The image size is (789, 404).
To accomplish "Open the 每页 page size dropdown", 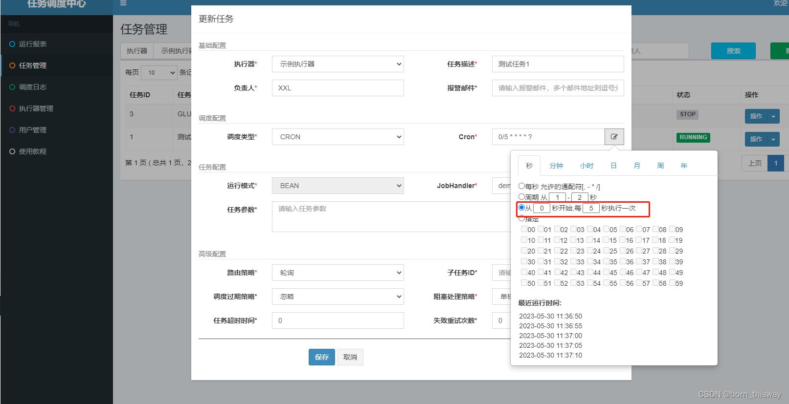I will tap(159, 73).
